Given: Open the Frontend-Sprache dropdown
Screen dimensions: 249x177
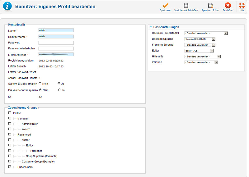Looking at the screenshot, I should tap(200, 45).
